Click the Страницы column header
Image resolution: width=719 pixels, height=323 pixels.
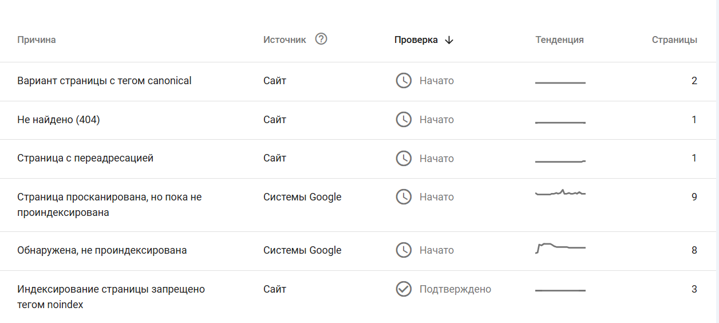coord(674,40)
